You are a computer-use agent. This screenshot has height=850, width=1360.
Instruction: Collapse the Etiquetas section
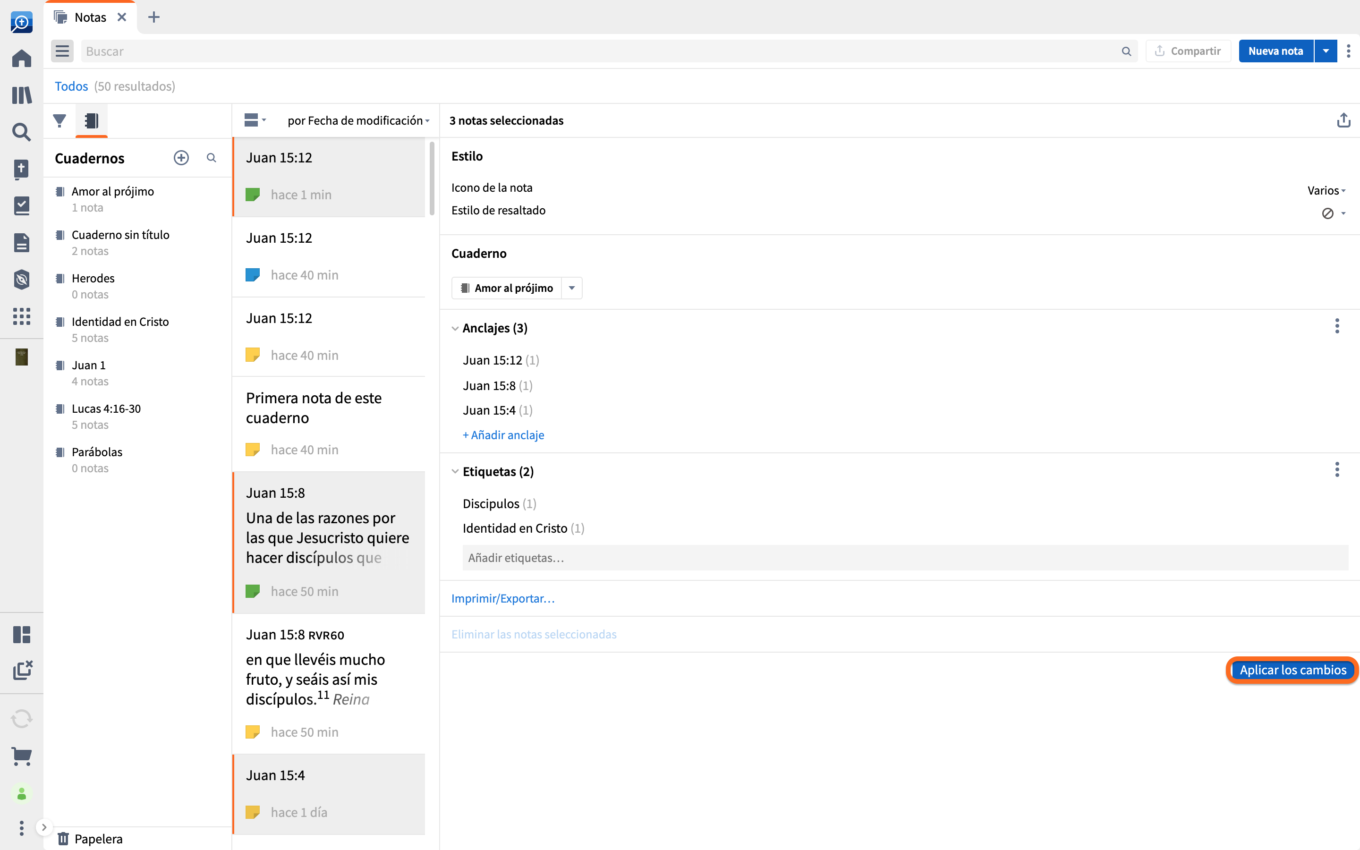pyautogui.click(x=455, y=472)
